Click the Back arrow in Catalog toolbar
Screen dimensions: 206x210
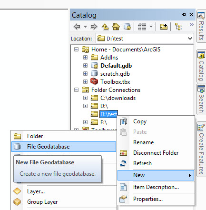pos(77,27)
